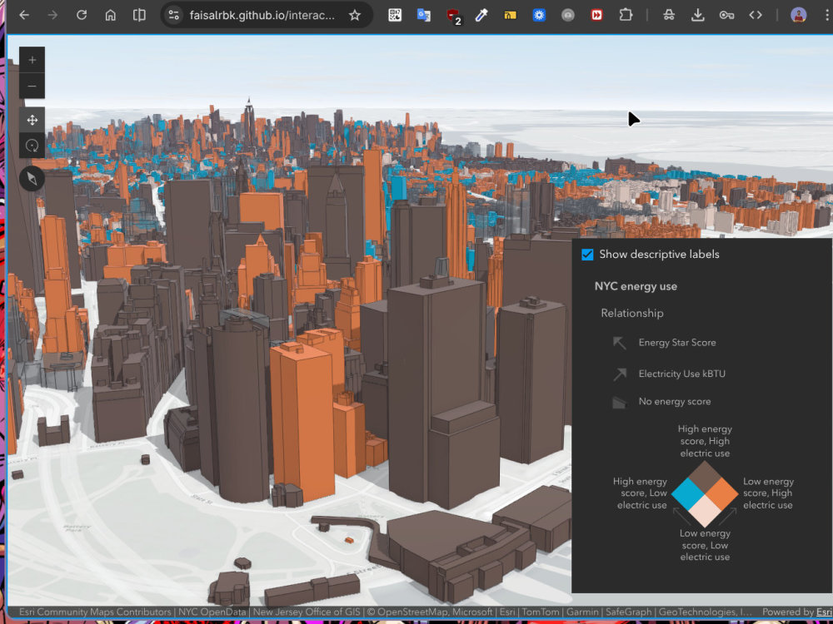Open the grey circular extension icon

point(568,15)
